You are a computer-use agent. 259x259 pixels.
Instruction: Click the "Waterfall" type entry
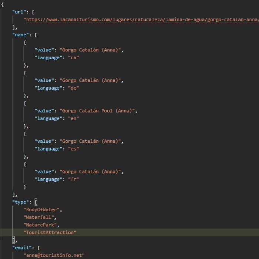[x=38, y=218]
